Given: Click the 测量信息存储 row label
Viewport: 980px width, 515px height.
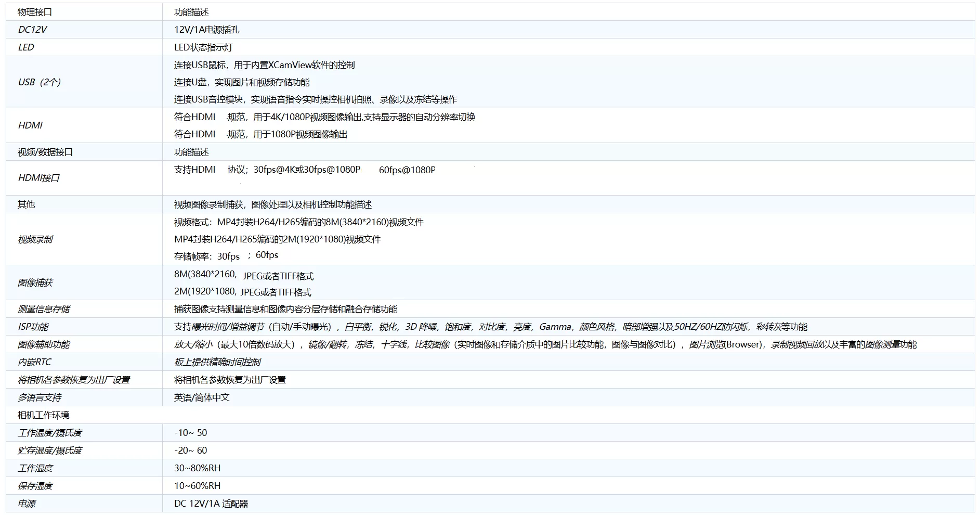Looking at the screenshot, I should pyautogui.click(x=43, y=308).
